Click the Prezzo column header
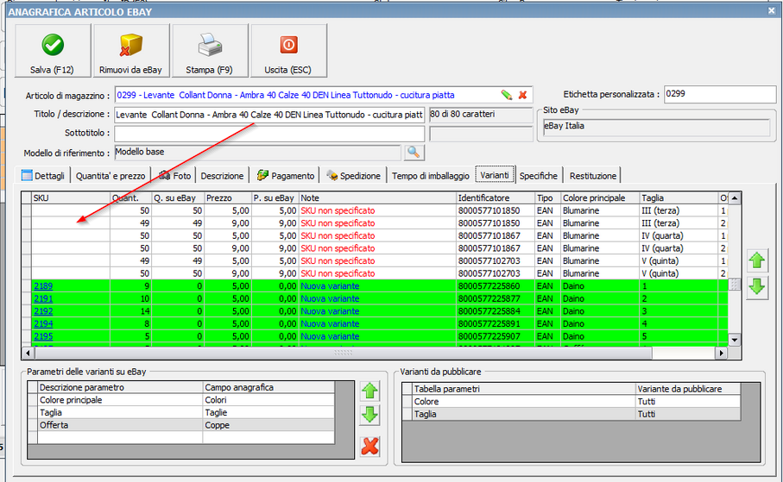Viewport: 783px width, 482px height. click(227, 198)
